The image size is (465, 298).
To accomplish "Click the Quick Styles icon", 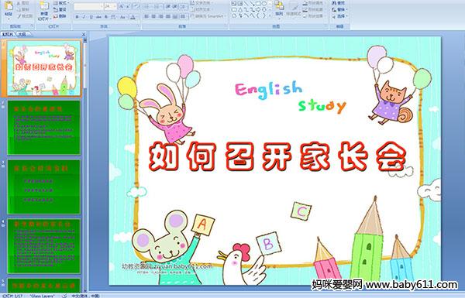I will [x=294, y=6].
